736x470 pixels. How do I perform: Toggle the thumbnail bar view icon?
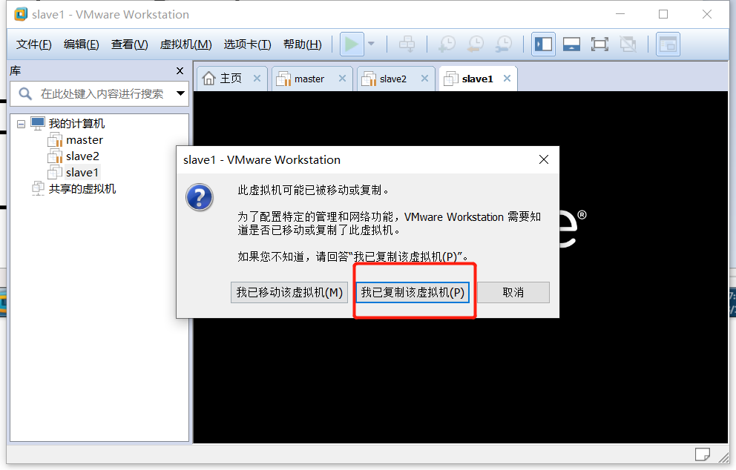tap(571, 44)
